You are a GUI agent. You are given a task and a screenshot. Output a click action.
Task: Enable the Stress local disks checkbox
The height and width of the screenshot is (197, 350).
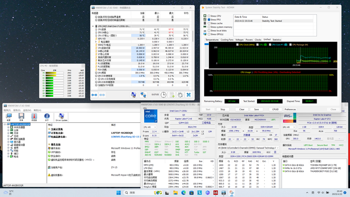click(209, 31)
